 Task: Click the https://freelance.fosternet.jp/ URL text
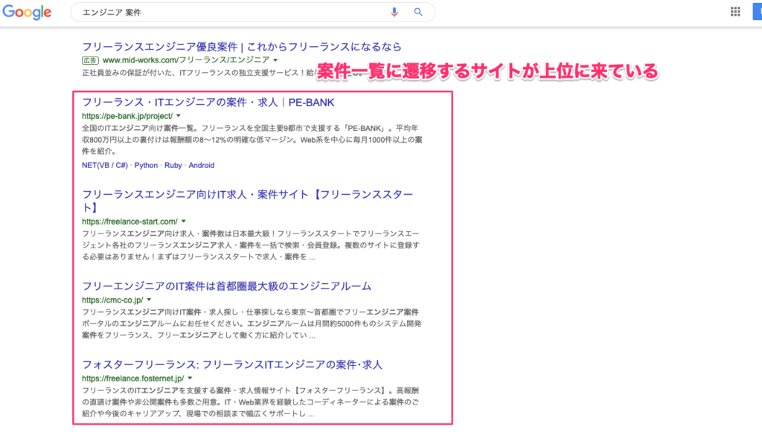click(133, 378)
